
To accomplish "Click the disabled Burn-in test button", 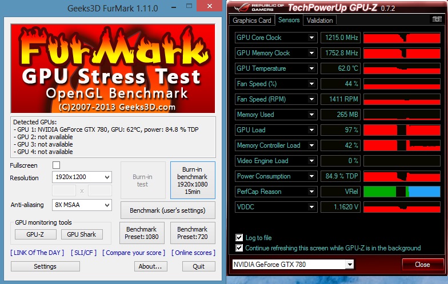I will coord(143,180).
